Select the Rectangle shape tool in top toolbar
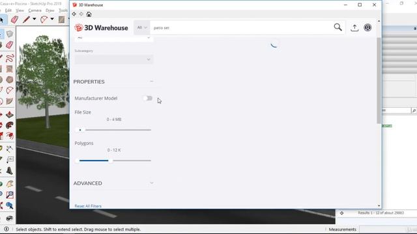Viewport: 417px width, 234px height. pos(61,19)
